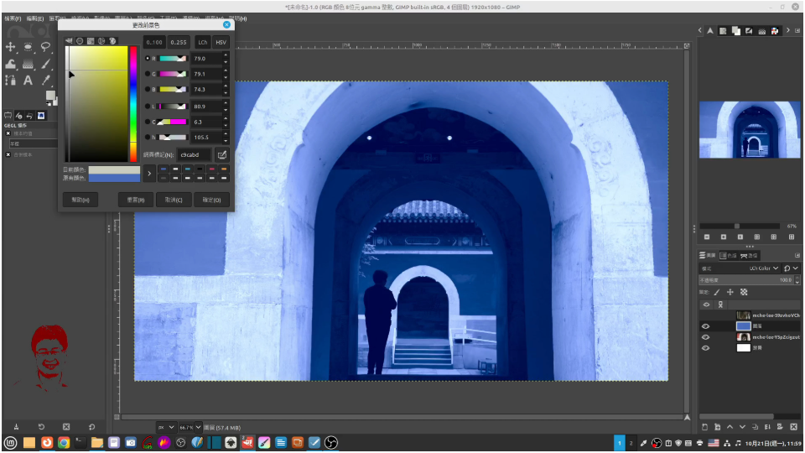This screenshot has height=453, width=805.
Task: Open the Device Status tab
Action: pyautogui.click(x=19, y=116)
